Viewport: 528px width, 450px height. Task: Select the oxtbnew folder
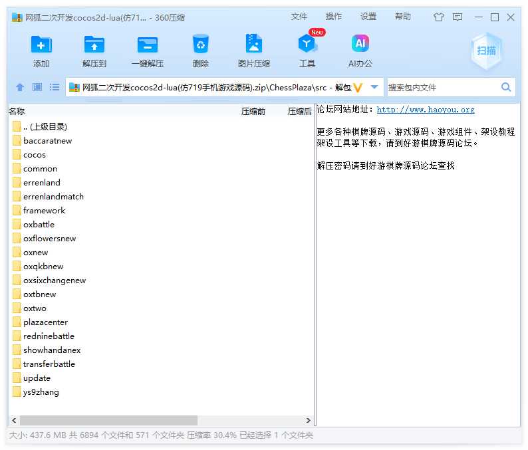[35, 294]
